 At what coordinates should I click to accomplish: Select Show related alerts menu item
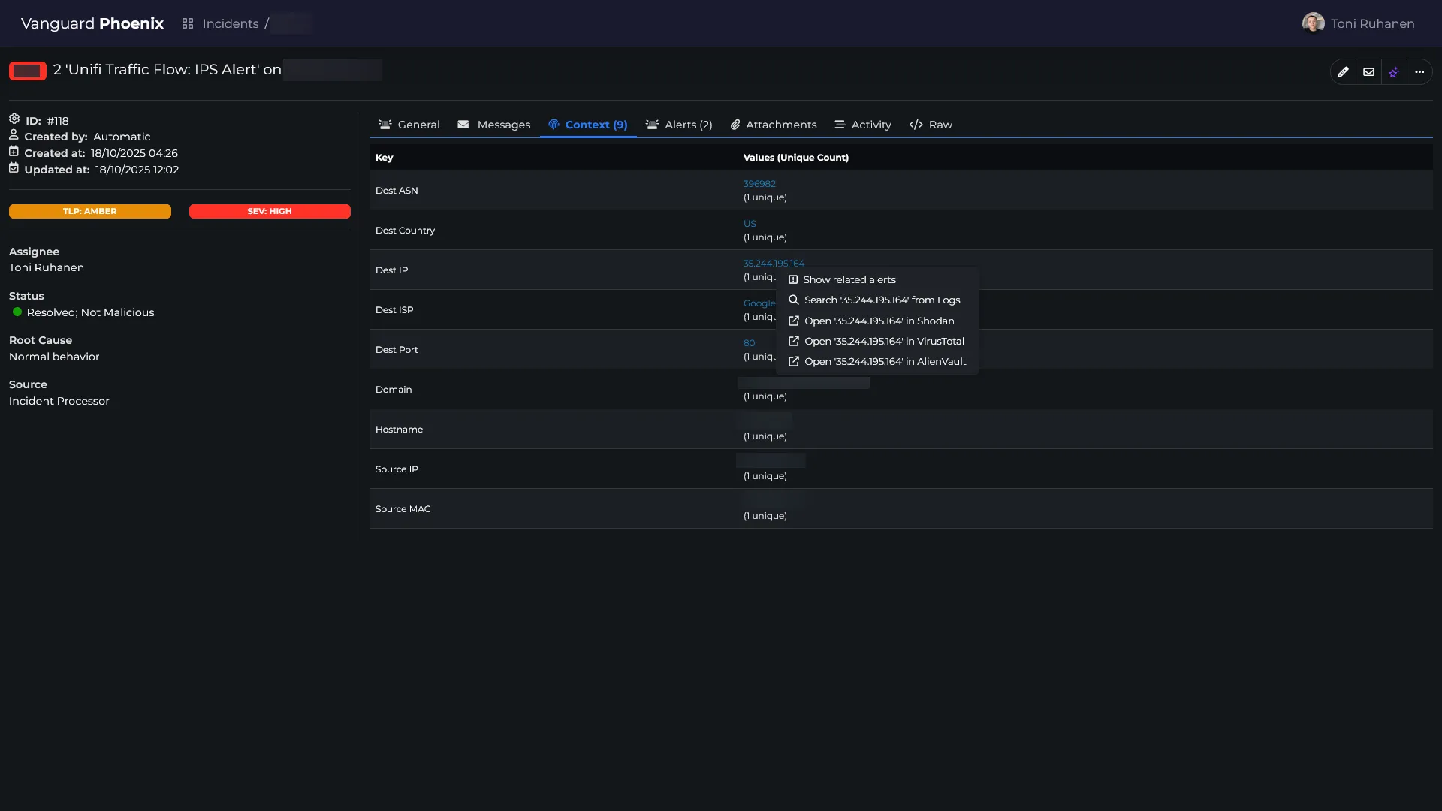click(849, 279)
